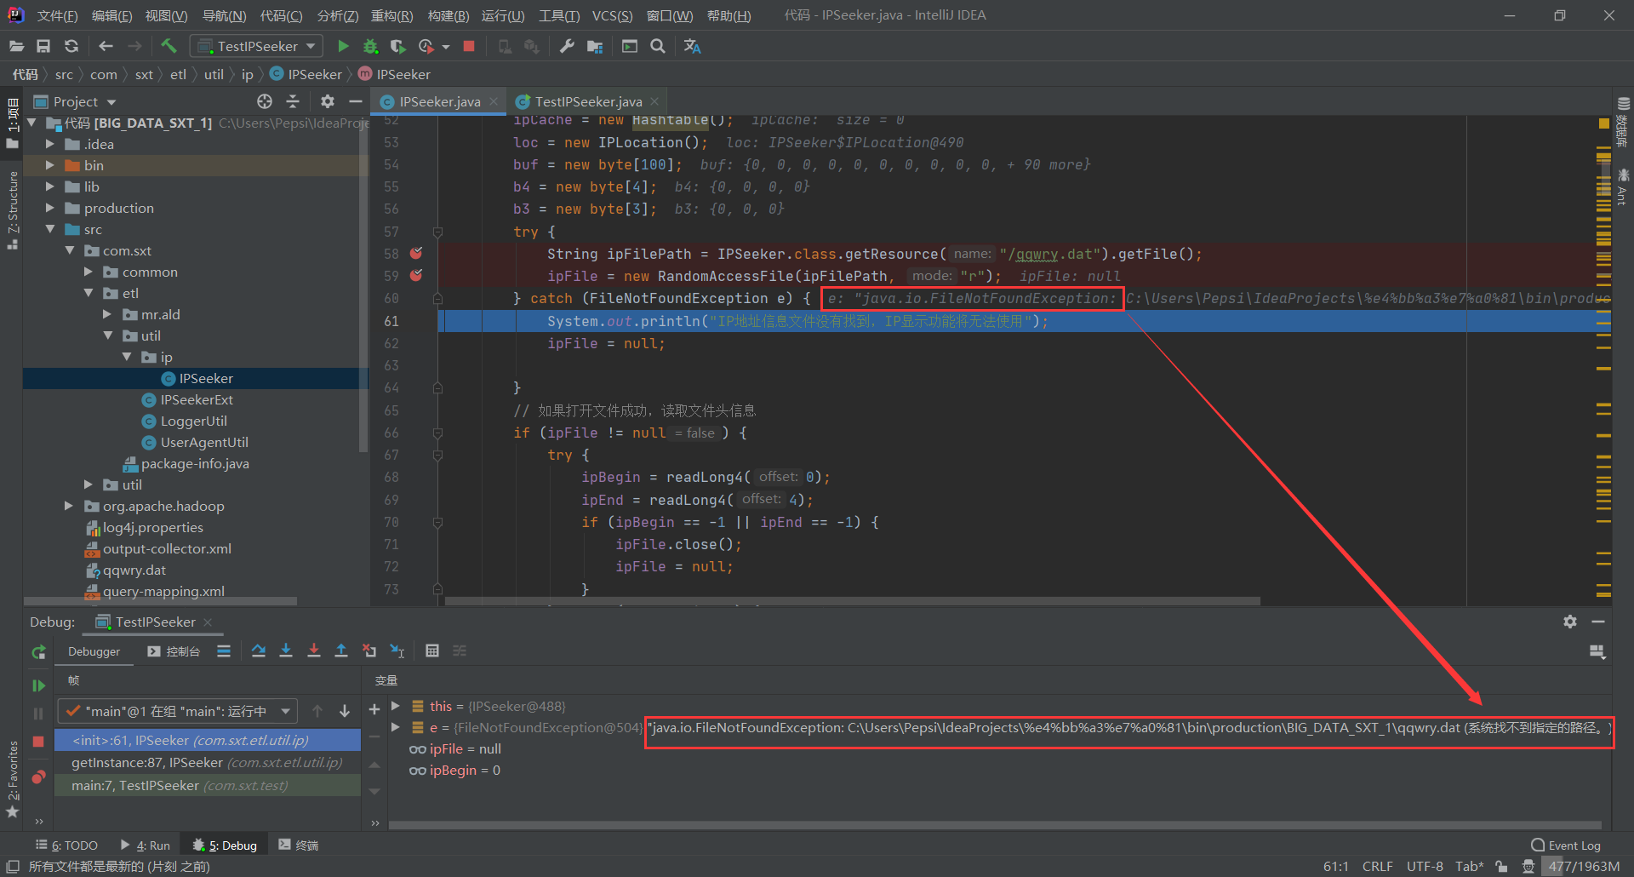Collapse all in Project panel

[x=293, y=101]
